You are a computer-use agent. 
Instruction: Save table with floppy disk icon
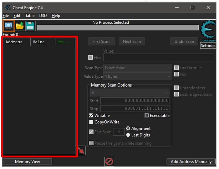pos(30,26)
